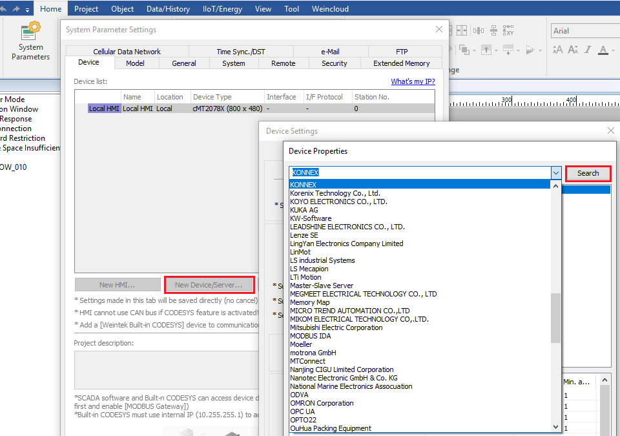Click the flip/rotate triangle icon
620x436 pixels.
[530, 50]
